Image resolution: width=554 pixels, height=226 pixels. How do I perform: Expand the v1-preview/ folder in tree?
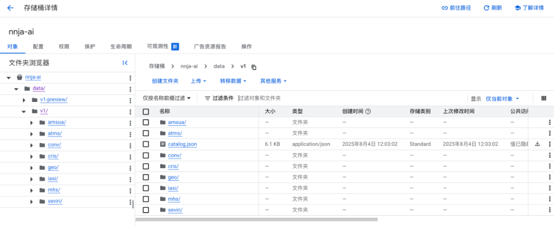tap(24, 99)
